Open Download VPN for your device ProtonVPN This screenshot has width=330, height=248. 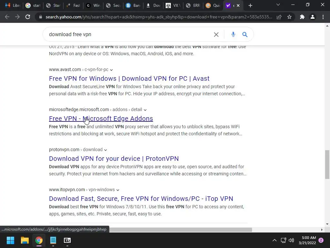click(114, 159)
